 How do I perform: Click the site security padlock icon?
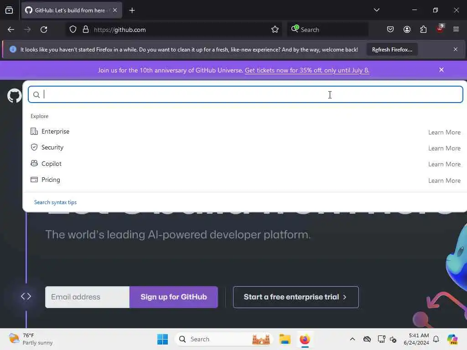coord(85,30)
